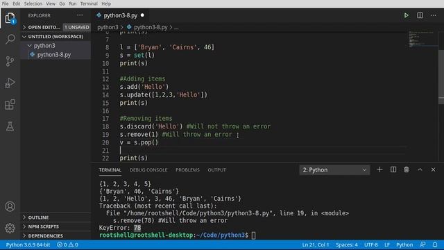Screen dimensions: 444x250
Task: Open the Go menu
Action: click(x=62, y=3)
